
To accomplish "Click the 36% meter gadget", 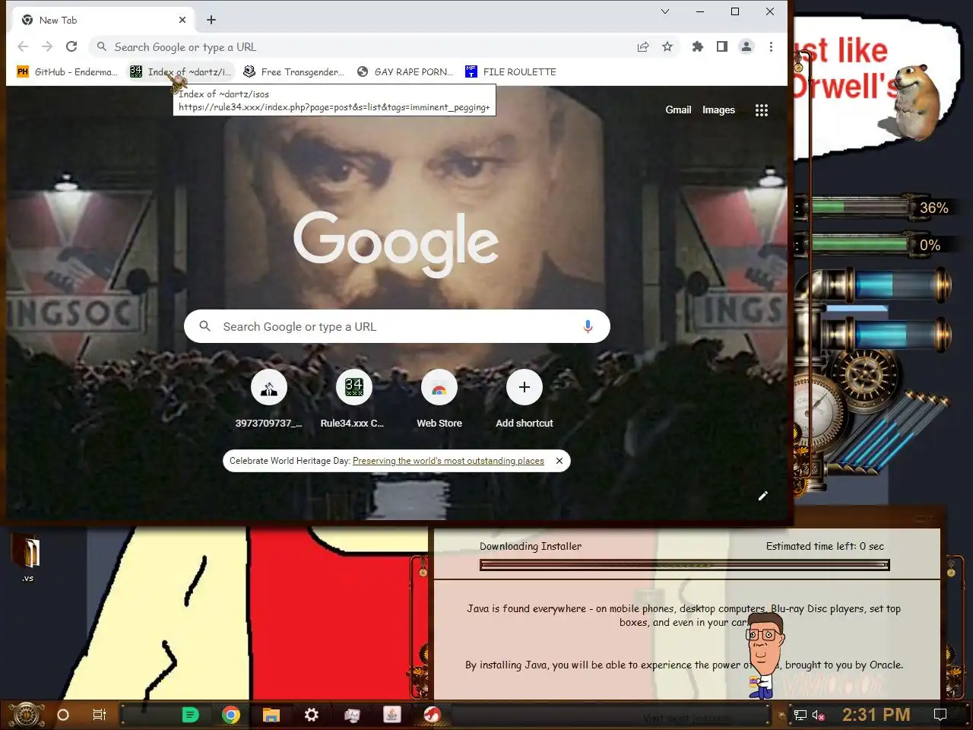I will coord(874,208).
